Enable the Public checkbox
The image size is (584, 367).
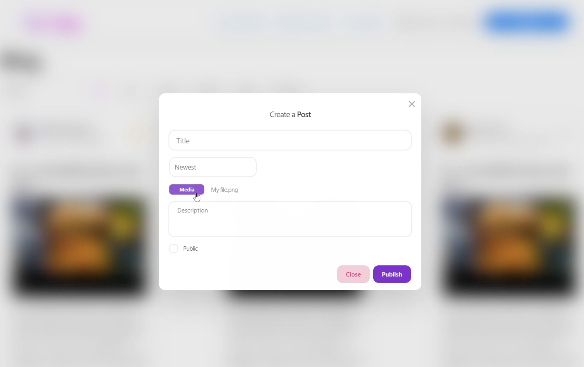[x=174, y=248]
